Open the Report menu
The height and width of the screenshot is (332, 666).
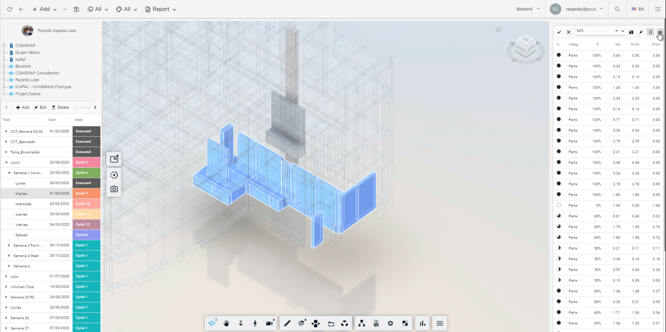(161, 9)
